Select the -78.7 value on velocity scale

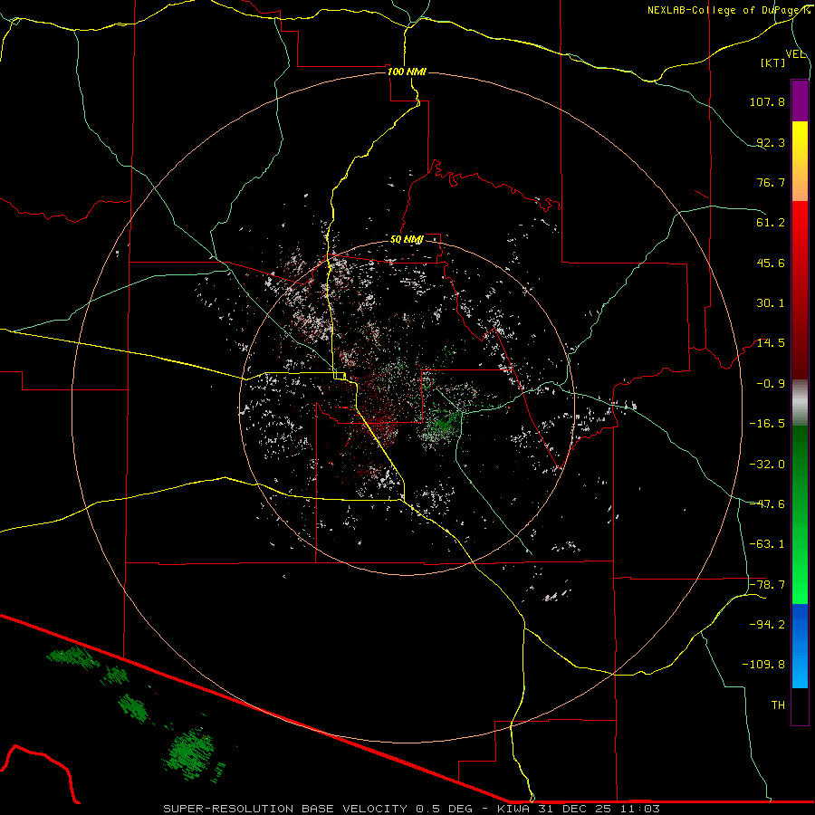[x=767, y=585]
